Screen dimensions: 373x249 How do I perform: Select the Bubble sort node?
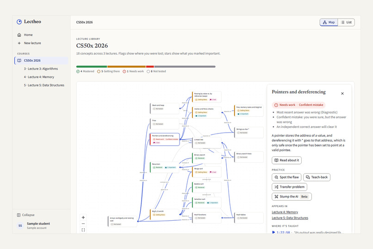pos(207,187)
